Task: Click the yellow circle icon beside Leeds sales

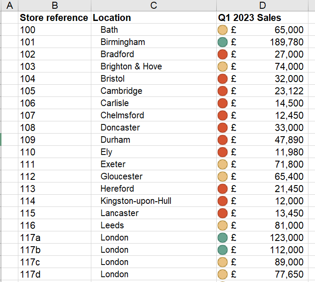Action: (223, 226)
